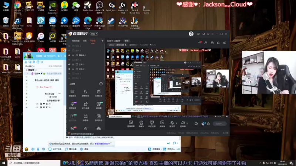Screen dimensions: 296x166
Task: Toggle lock on camera 1 layer
Action: 73,55
